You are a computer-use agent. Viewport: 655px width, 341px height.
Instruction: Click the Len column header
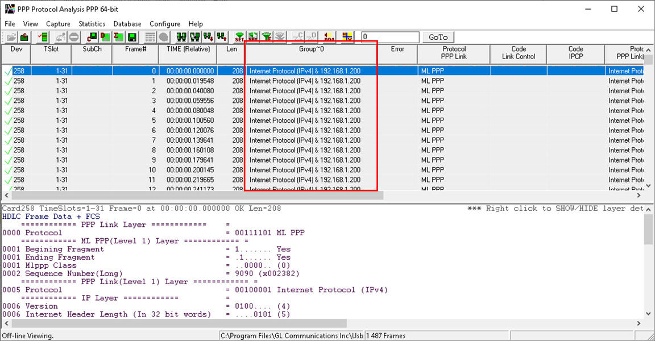tap(231, 54)
